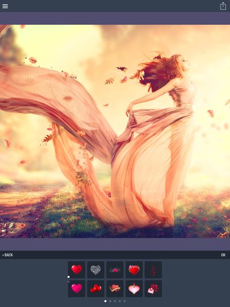Go back with the BACK button
230x307 pixels.
(x=8, y=255)
